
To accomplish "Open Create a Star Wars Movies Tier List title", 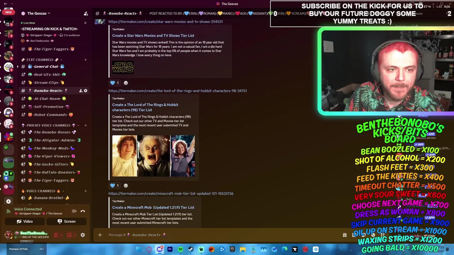I will [x=153, y=35].
